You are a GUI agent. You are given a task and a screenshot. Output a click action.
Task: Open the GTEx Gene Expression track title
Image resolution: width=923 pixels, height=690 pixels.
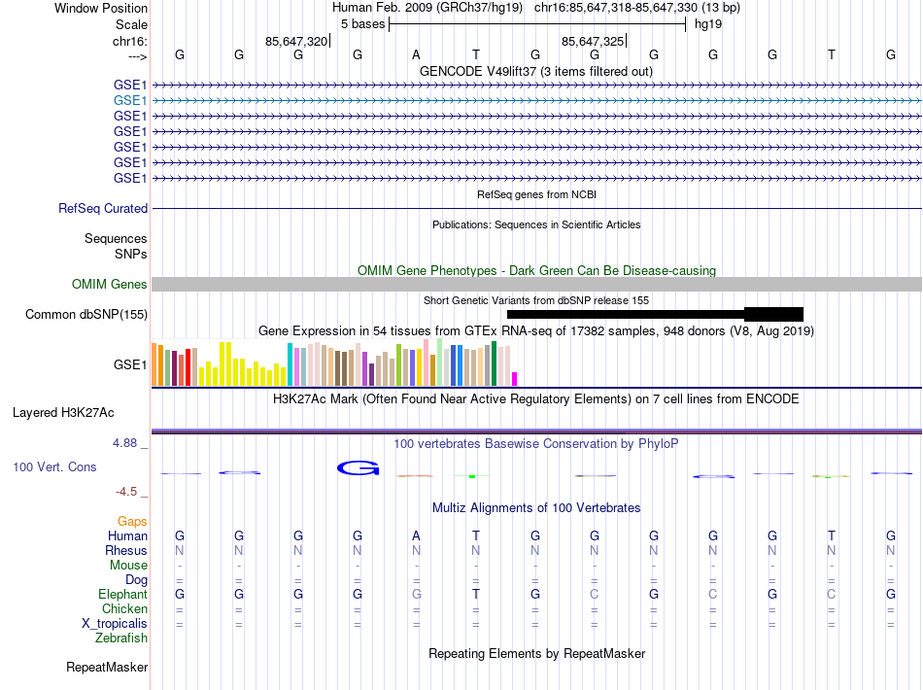click(535, 330)
